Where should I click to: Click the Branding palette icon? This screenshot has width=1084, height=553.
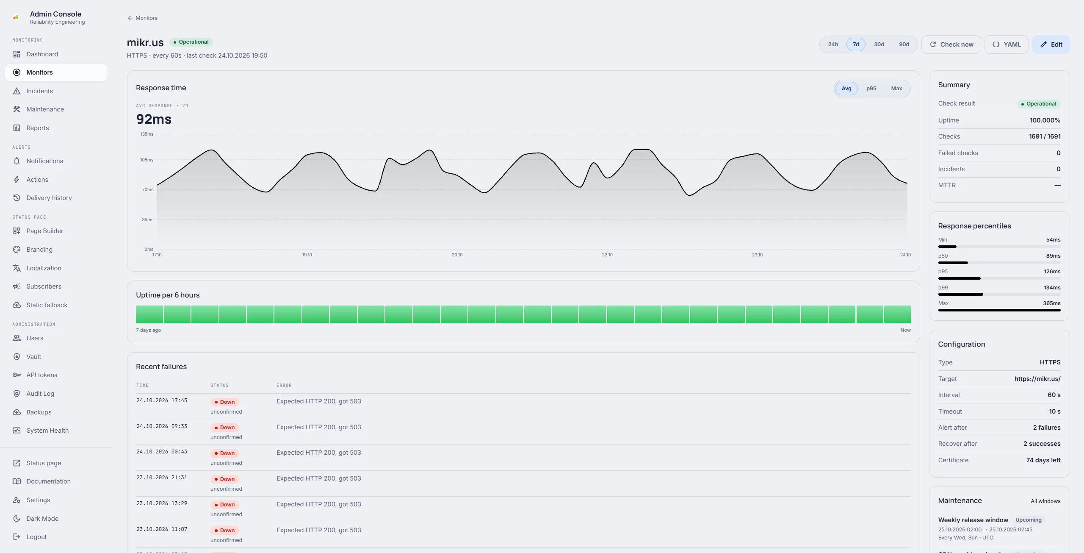(x=17, y=250)
